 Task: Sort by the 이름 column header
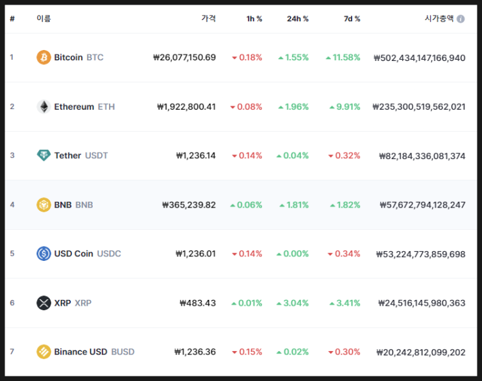click(x=43, y=19)
